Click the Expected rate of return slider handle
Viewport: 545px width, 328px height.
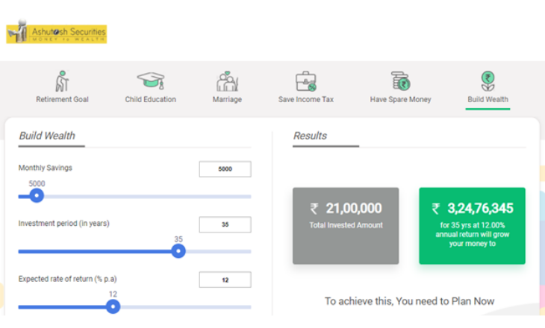pyautogui.click(x=113, y=306)
